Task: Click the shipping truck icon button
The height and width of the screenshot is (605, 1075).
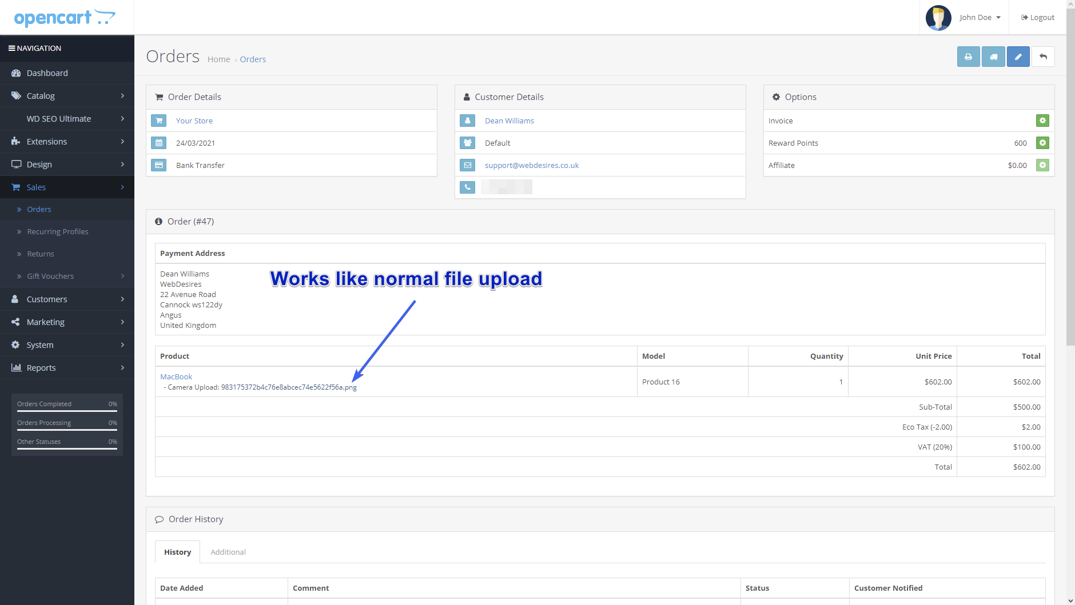Action: pyautogui.click(x=993, y=57)
